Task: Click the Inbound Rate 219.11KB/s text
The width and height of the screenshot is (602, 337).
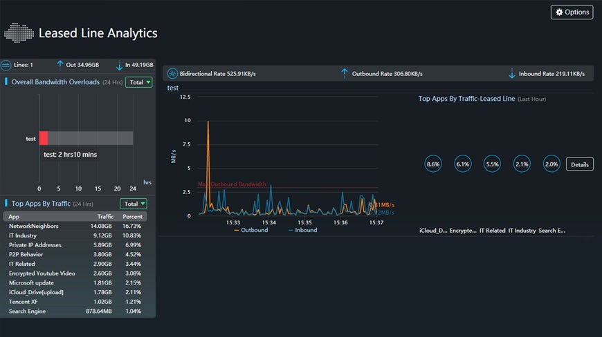Action: pos(551,73)
